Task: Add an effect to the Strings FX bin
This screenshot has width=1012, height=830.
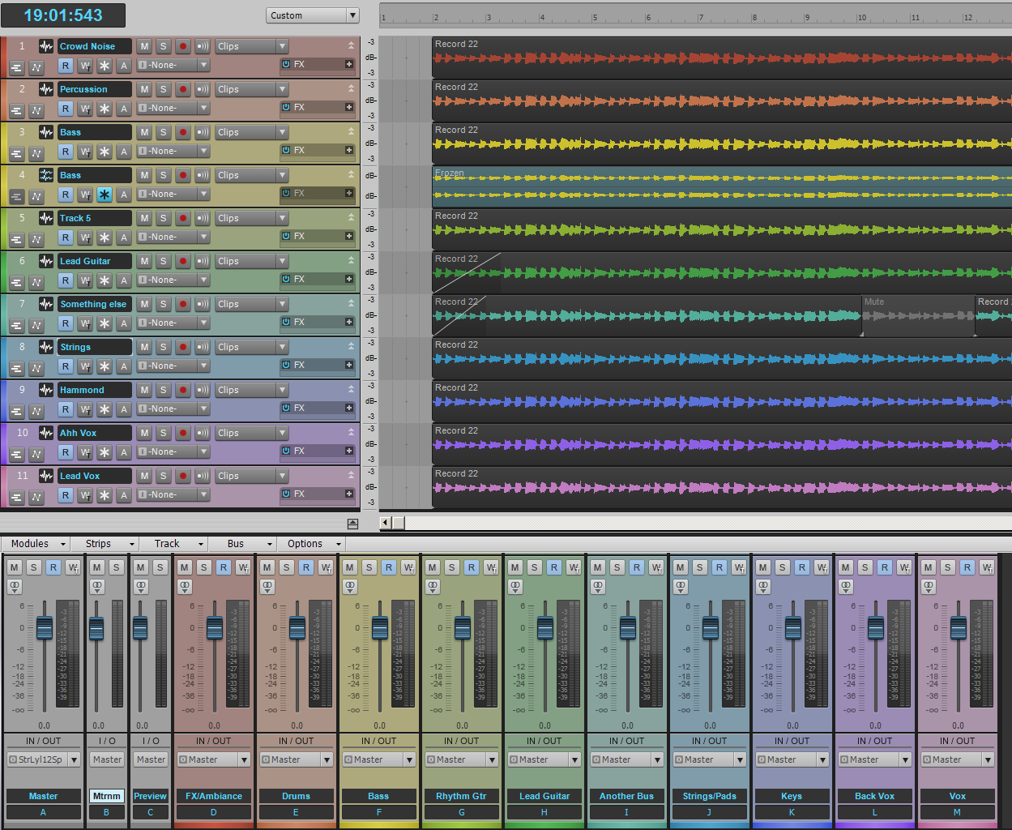Action: coord(349,366)
